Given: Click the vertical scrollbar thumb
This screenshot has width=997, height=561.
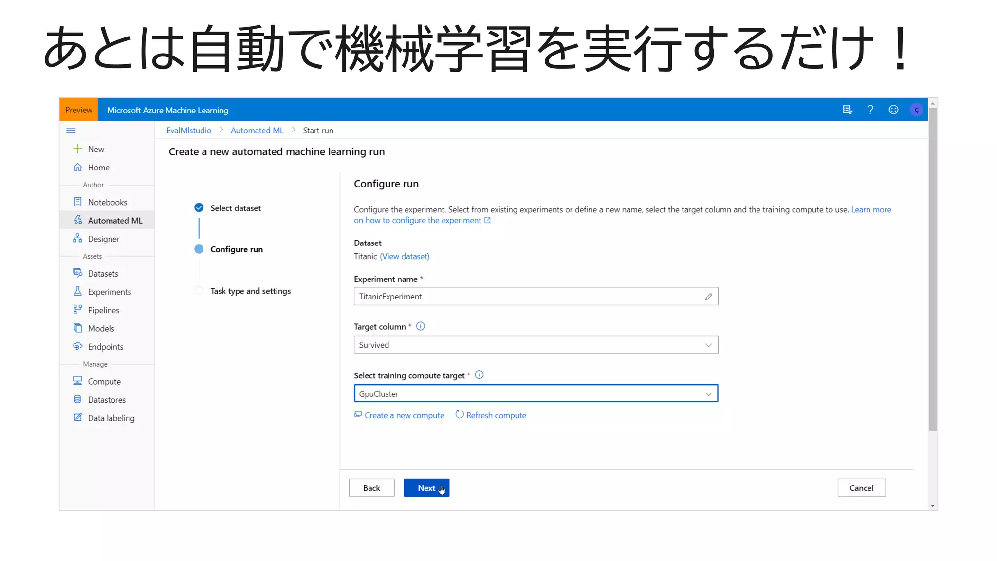Looking at the screenshot, I should tap(932, 269).
